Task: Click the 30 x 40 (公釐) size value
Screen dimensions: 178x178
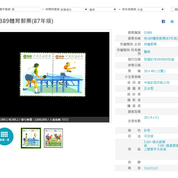Action: (x=155, y=71)
